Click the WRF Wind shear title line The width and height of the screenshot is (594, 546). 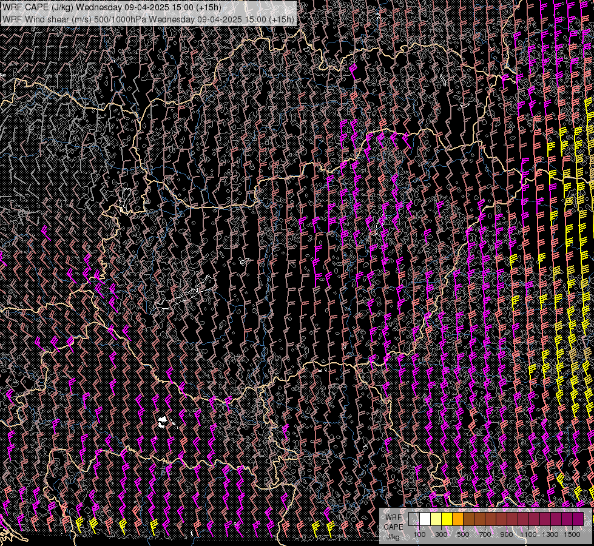148,19
